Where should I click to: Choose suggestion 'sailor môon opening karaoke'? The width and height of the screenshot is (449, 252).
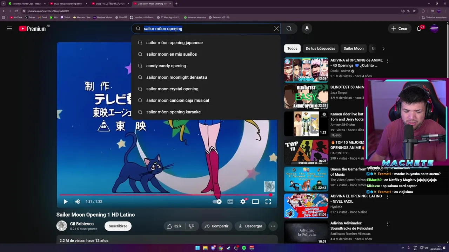click(x=206, y=112)
